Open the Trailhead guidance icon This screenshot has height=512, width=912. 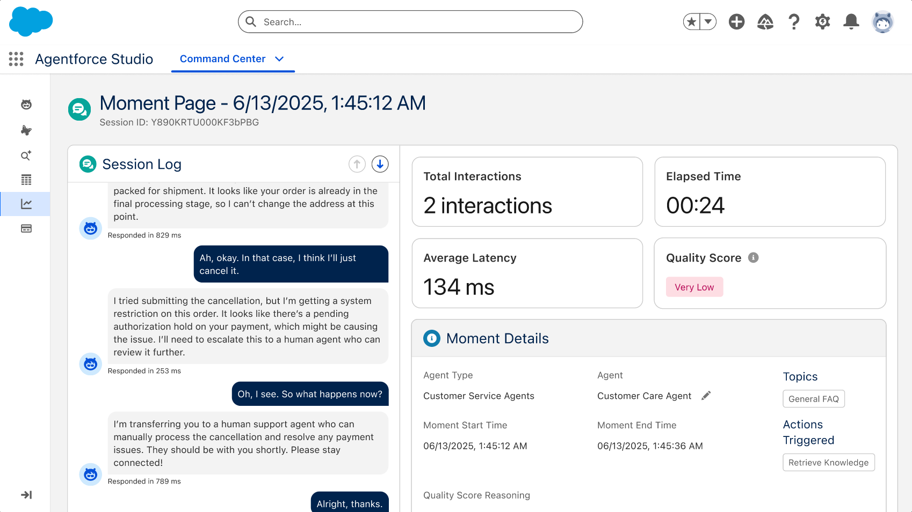[x=765, y=22]
